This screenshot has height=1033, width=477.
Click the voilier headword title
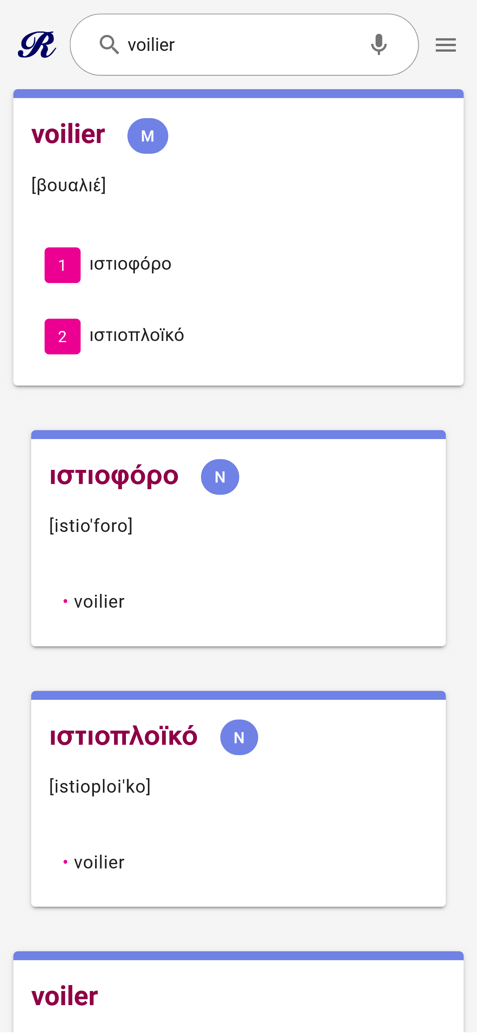[68, 134]
